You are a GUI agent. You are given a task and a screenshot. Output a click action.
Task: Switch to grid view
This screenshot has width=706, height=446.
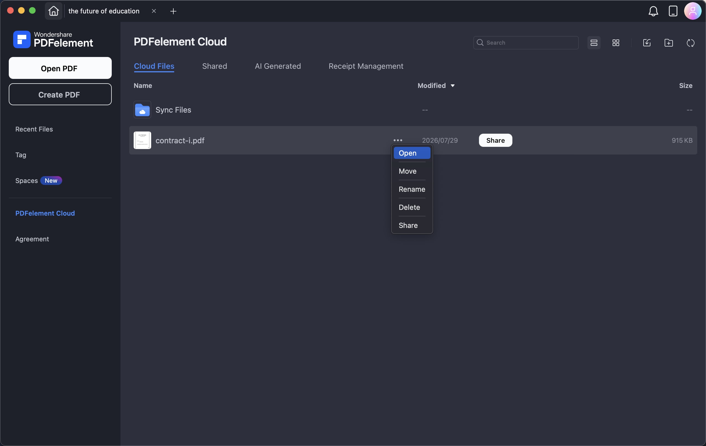616,43
